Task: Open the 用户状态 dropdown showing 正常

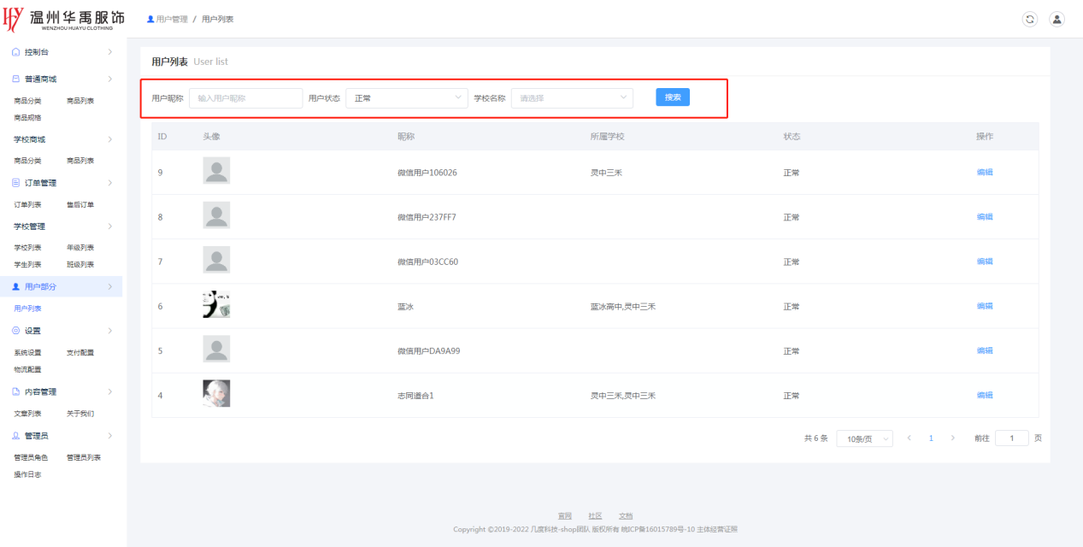Action: point(407,98)
